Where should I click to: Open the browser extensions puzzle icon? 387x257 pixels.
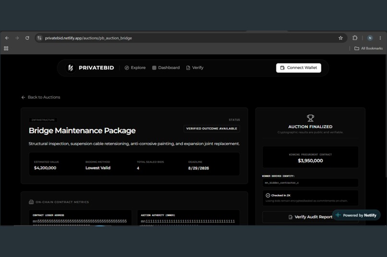[x=355, y=38]
